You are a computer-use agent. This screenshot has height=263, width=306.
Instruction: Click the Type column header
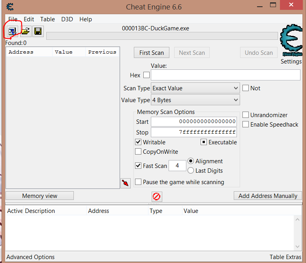click(165, 211)
